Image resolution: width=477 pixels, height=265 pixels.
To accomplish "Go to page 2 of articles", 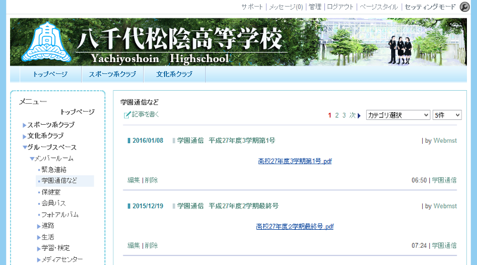I will (x=337, y=115).
